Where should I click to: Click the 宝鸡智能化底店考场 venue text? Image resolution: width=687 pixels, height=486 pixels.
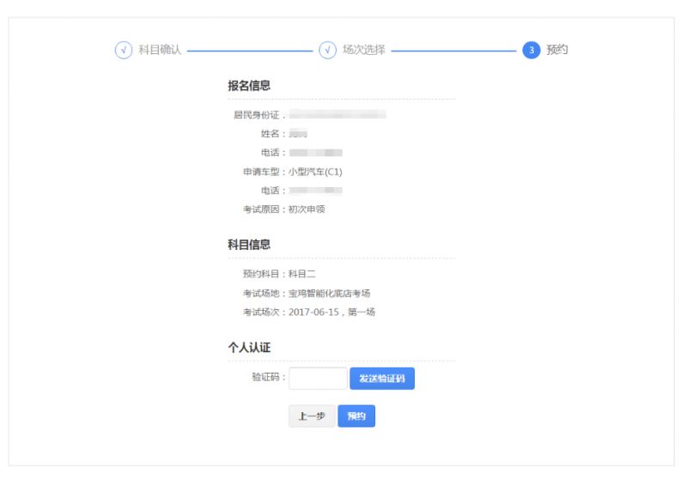329,293
